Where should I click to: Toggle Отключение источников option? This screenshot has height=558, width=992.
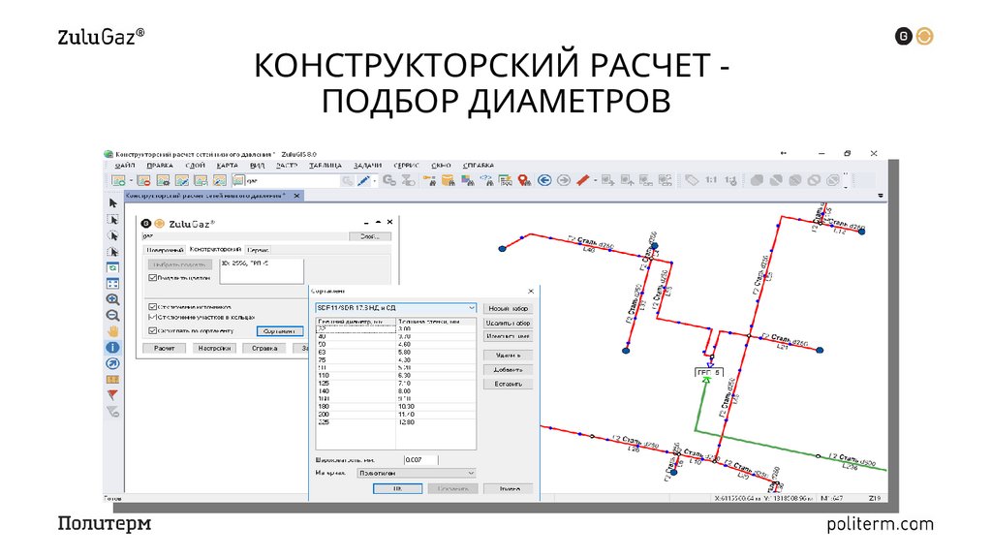point(152,305)
